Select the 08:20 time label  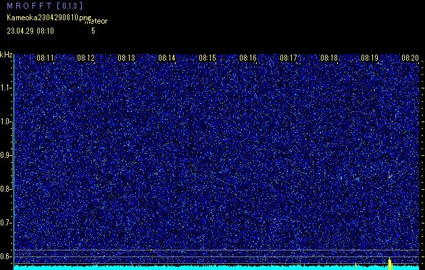(x=410, y=58)
